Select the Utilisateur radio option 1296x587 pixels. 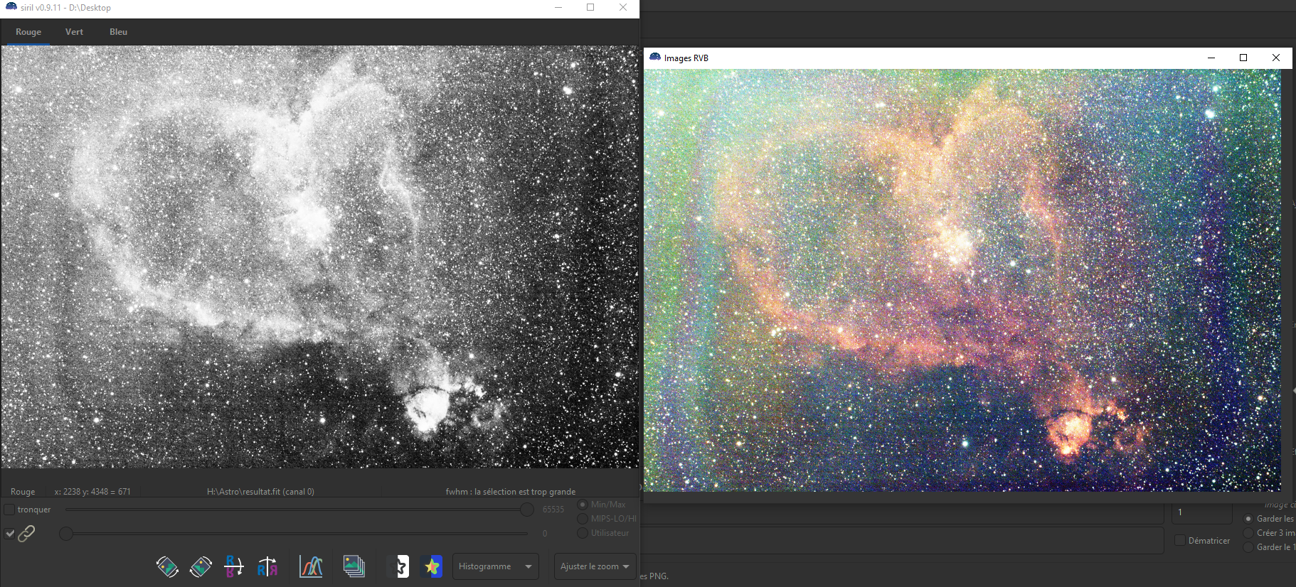pos(583,533)
